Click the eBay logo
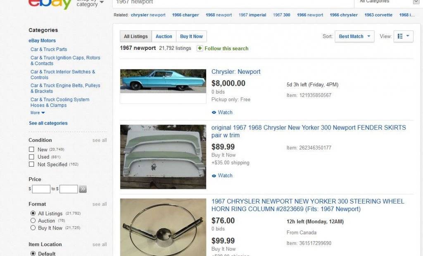This screenshot has height=256, width=423. (50, 4)
